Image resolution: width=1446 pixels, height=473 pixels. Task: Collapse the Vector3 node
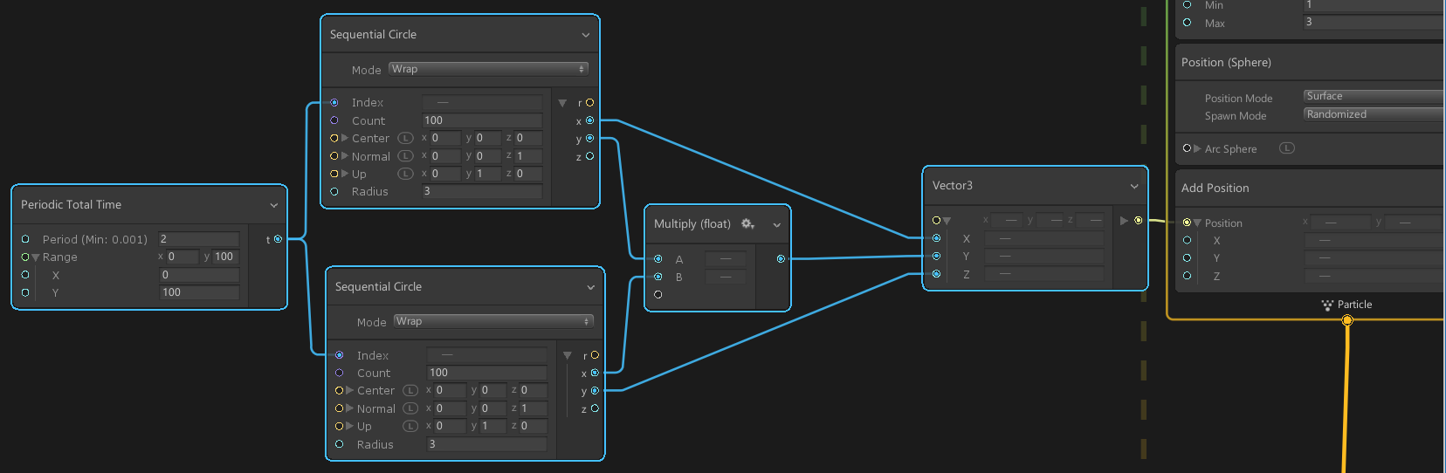(x=1134, y=186)
